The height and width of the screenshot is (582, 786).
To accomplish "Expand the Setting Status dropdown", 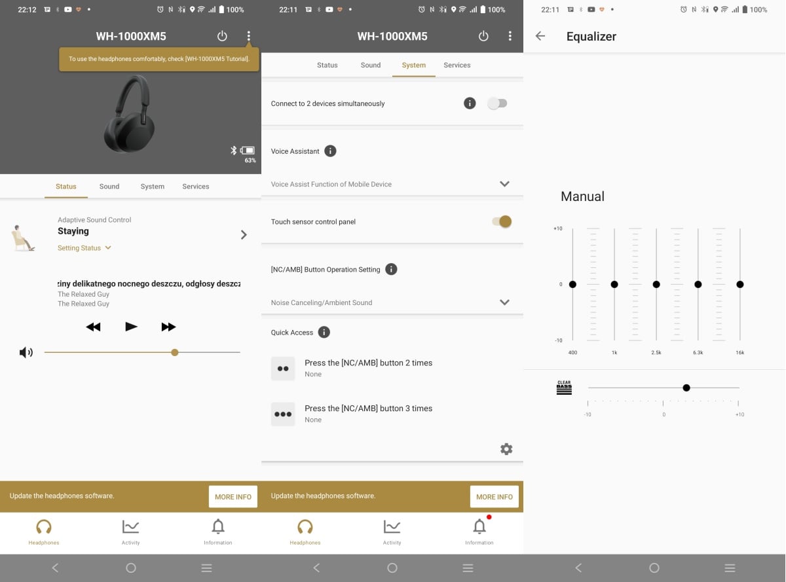I will pyautogui.click(x=84, y=248).
